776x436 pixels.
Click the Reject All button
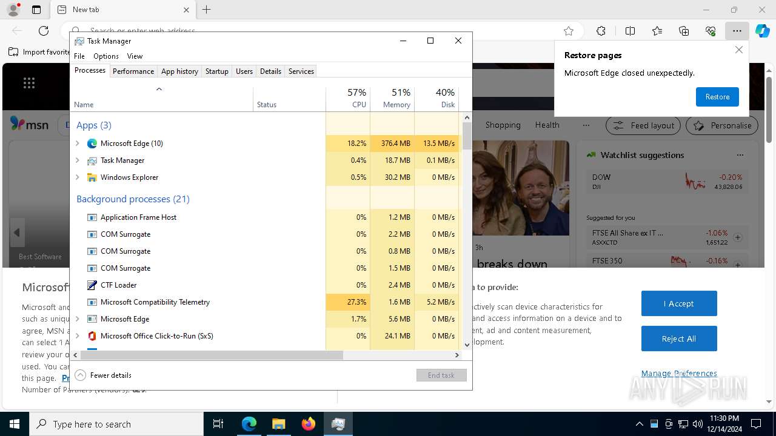679,339
